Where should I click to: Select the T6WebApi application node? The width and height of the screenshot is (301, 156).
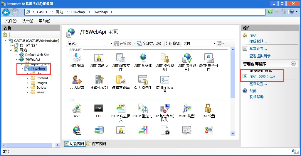tap(38, 69)
